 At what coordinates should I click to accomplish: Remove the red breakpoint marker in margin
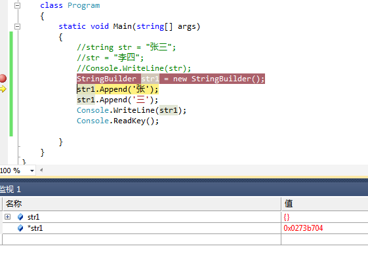[x=3, y=79]
